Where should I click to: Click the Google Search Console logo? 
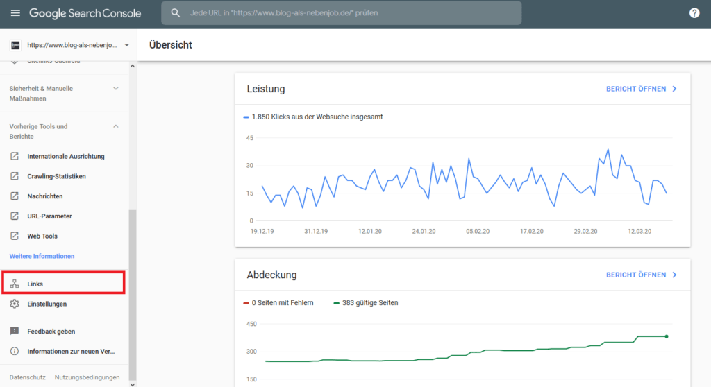tap(85, 13)
